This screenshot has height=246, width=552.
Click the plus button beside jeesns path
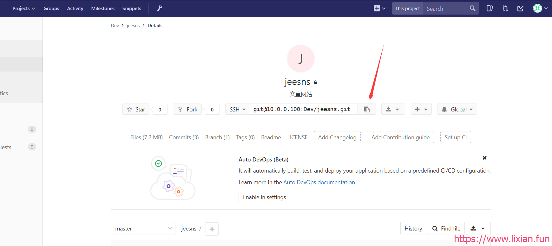point(212,229)
